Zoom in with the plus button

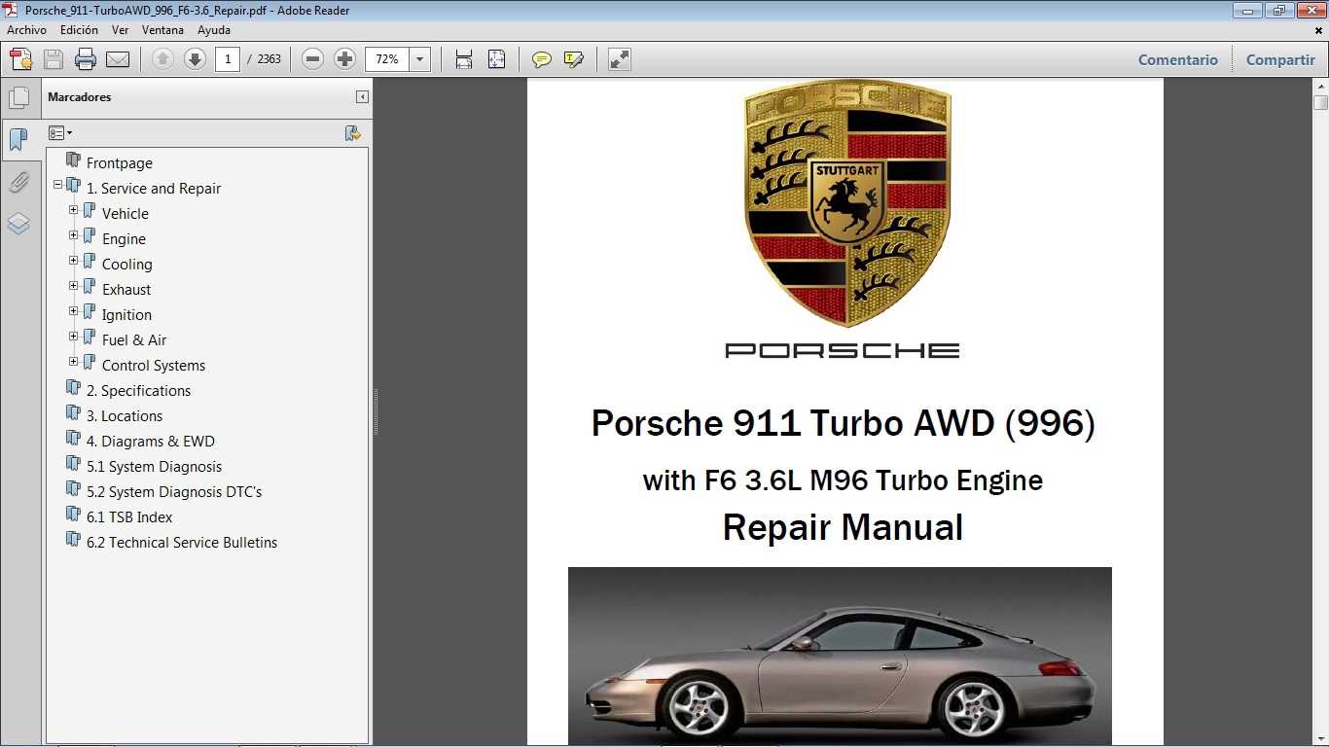coord(344,59)
